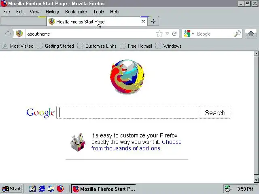Open the Windows Start menu
This screenshot has height=194, width=259.
tap(12, 189)
